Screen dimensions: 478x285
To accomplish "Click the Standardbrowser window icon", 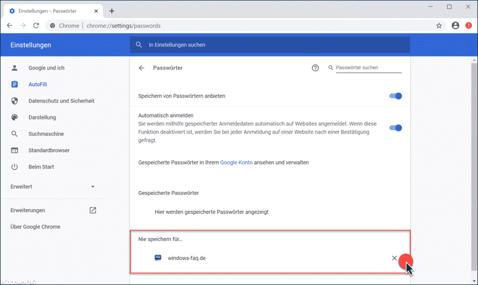I will click(x=14, y=150).
